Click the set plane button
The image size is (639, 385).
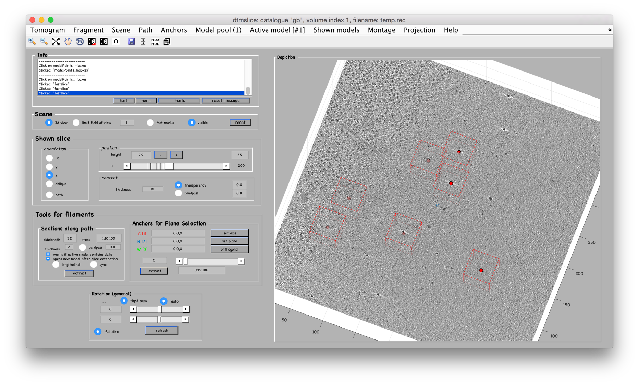pos(230,241)
